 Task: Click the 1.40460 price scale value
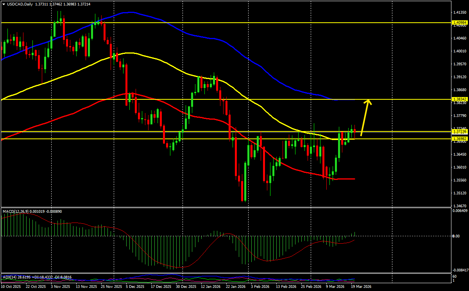pyautogui.click(x=460, y=38)
